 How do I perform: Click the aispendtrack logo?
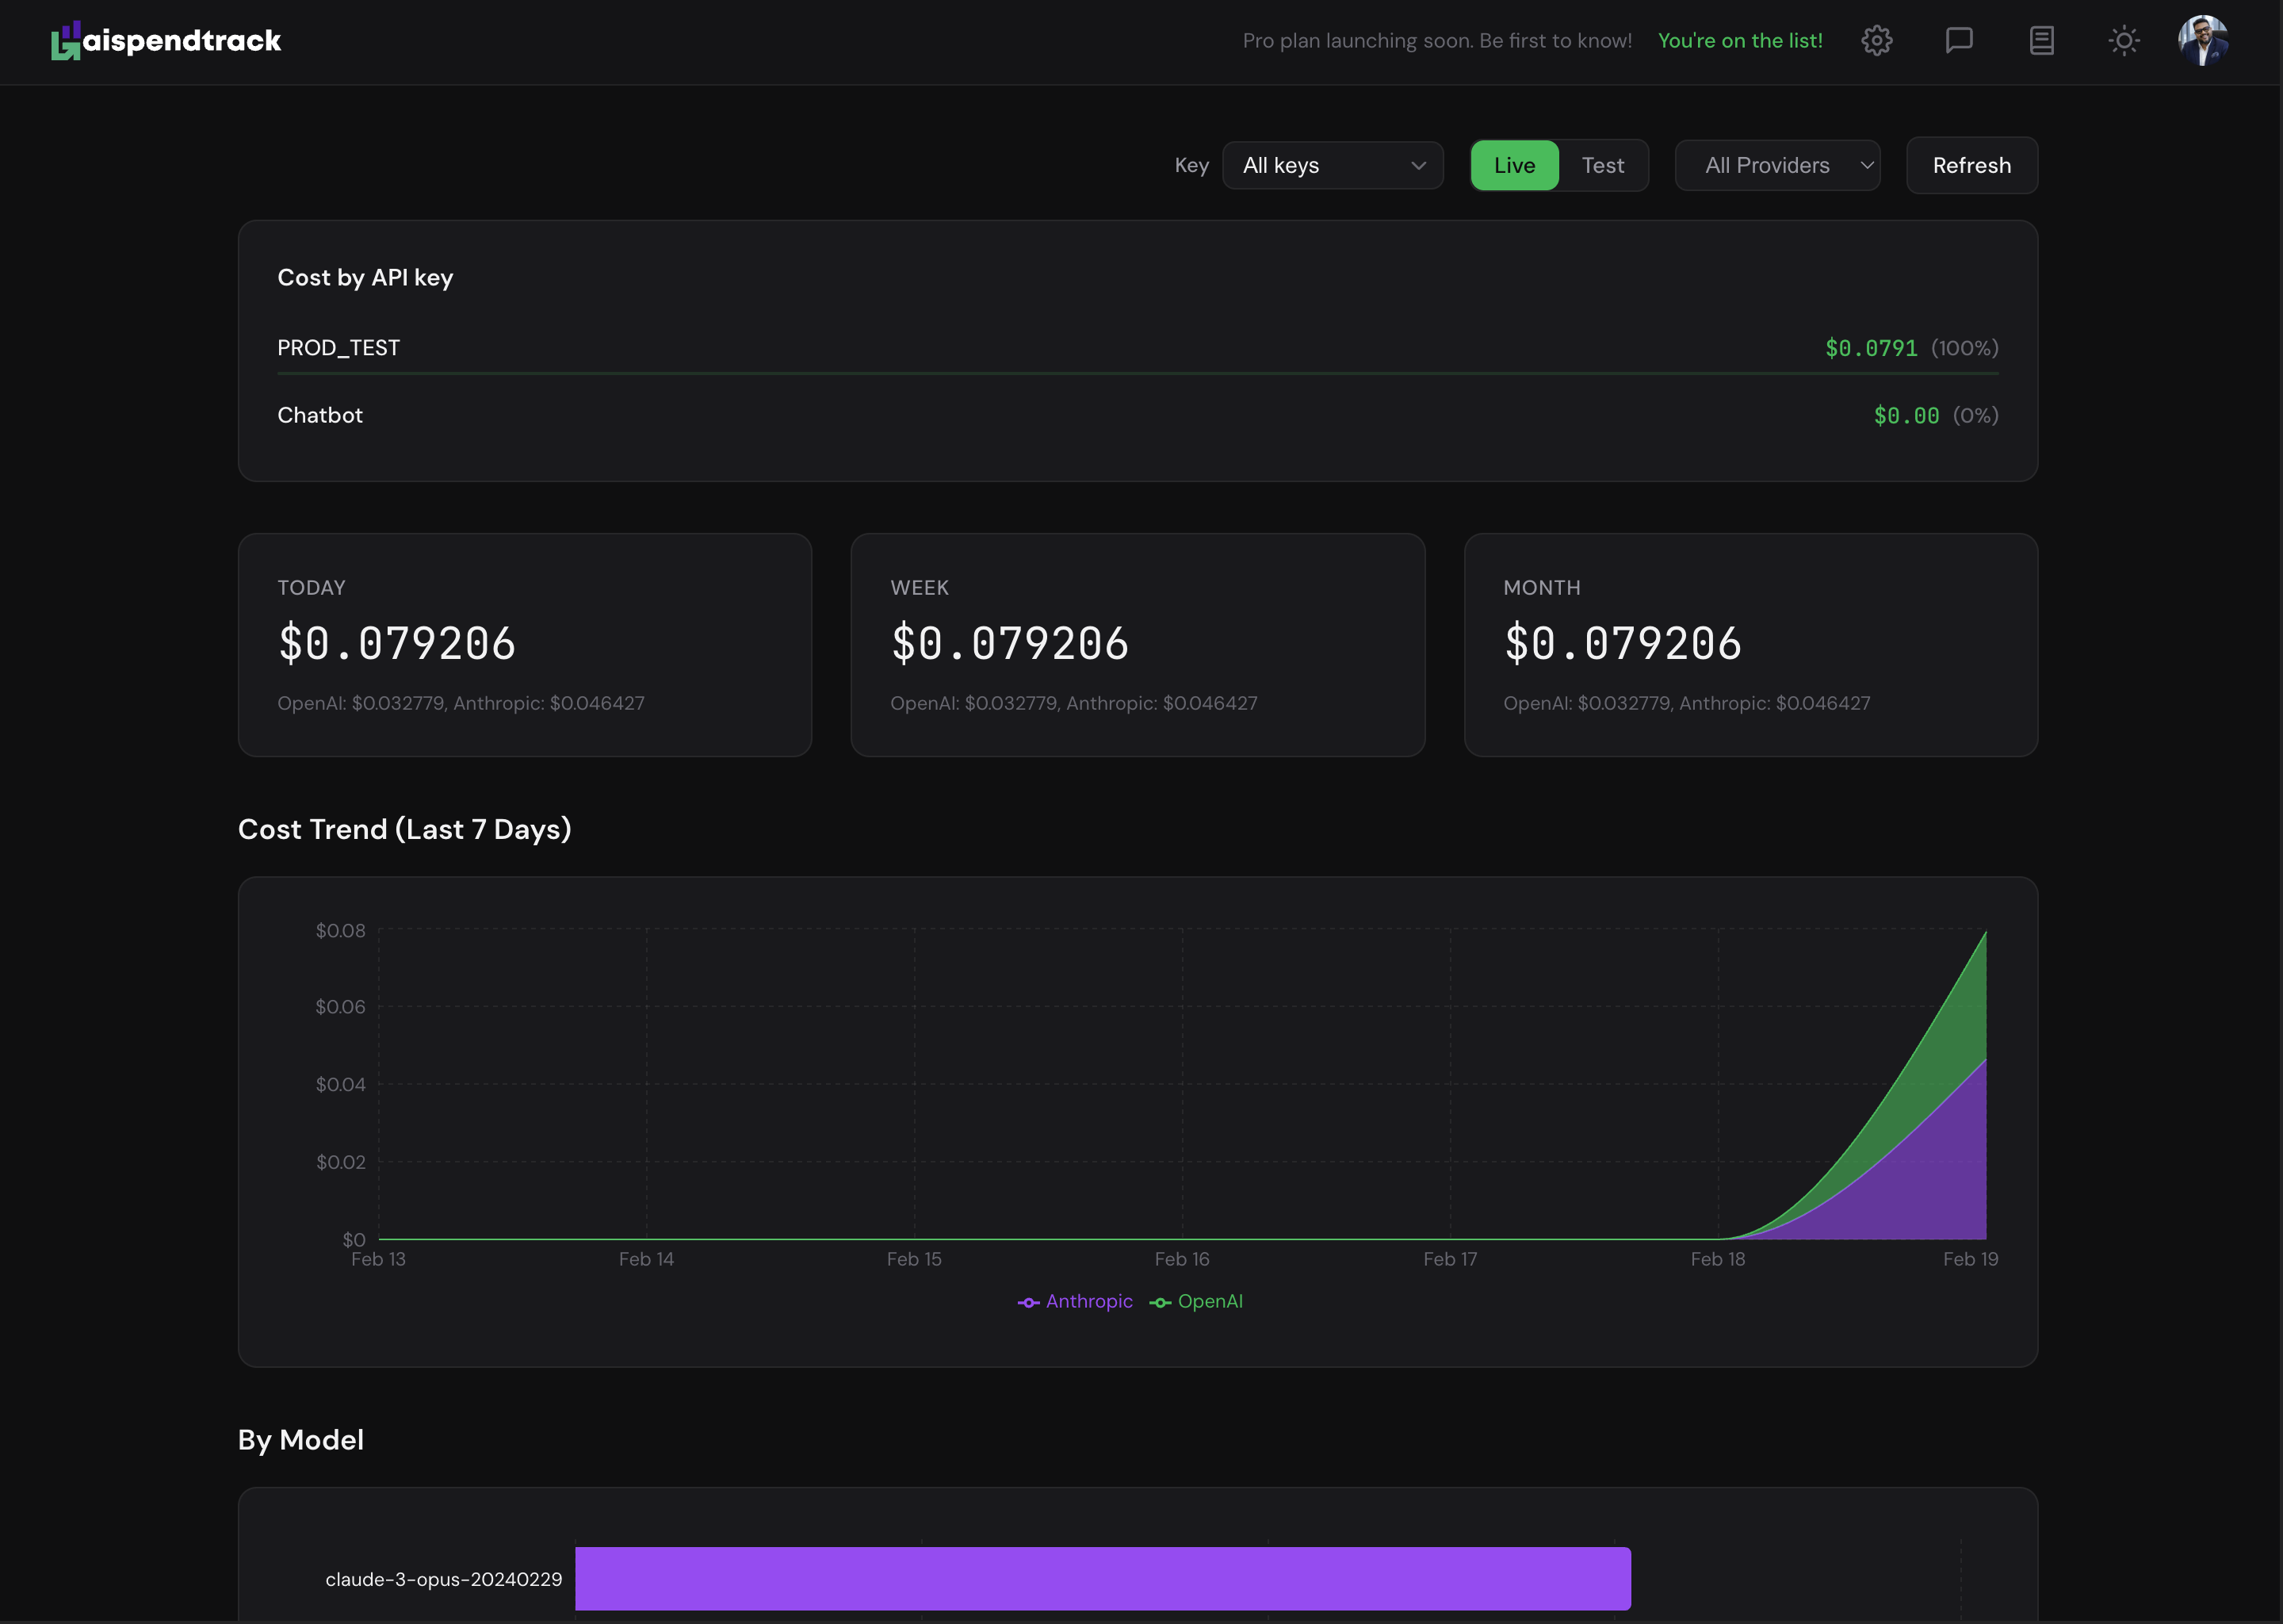[166, 40]
